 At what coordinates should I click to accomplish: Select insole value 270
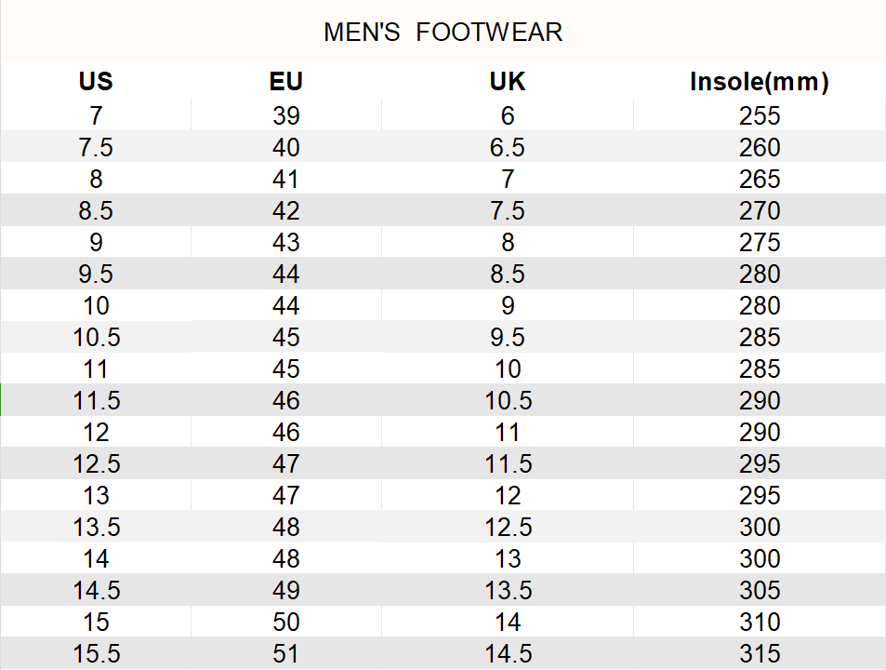pyautogui.click(x=760, y=211)
